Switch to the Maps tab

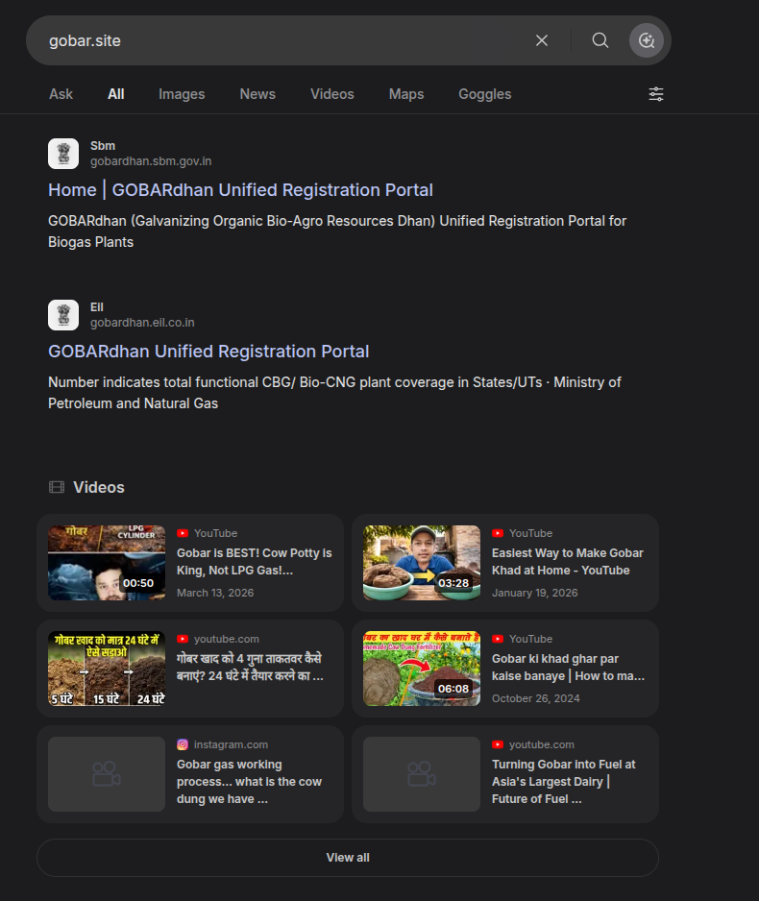point(406,94)
